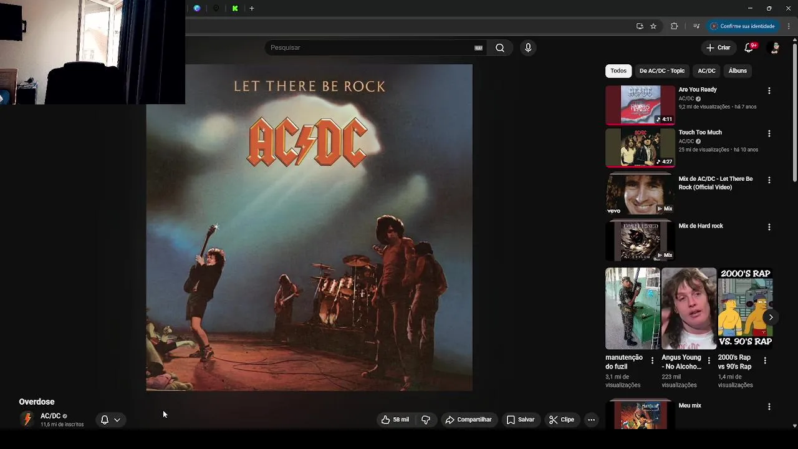The height and width of the screenshot is (449, 798).
Task: Open options menu for Meu mix
Action: 769,407
